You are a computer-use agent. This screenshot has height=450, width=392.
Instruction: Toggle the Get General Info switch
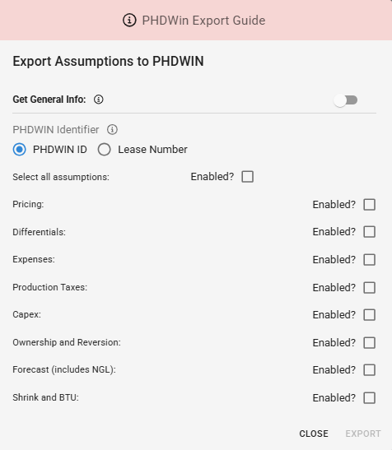click(x=345, y=100)
